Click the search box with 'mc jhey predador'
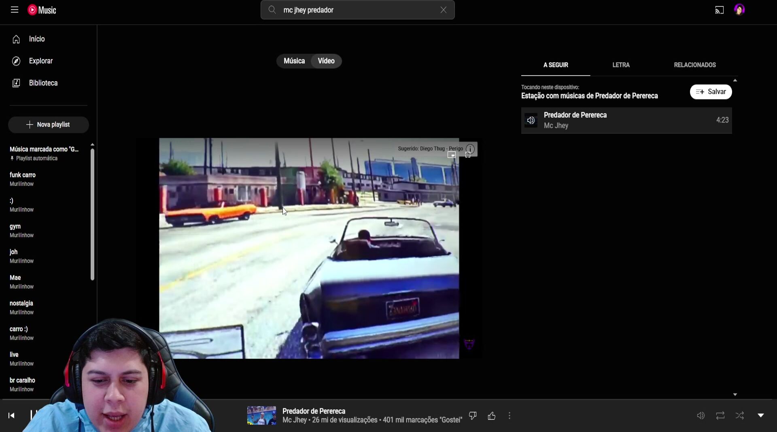 coord(358,10)
